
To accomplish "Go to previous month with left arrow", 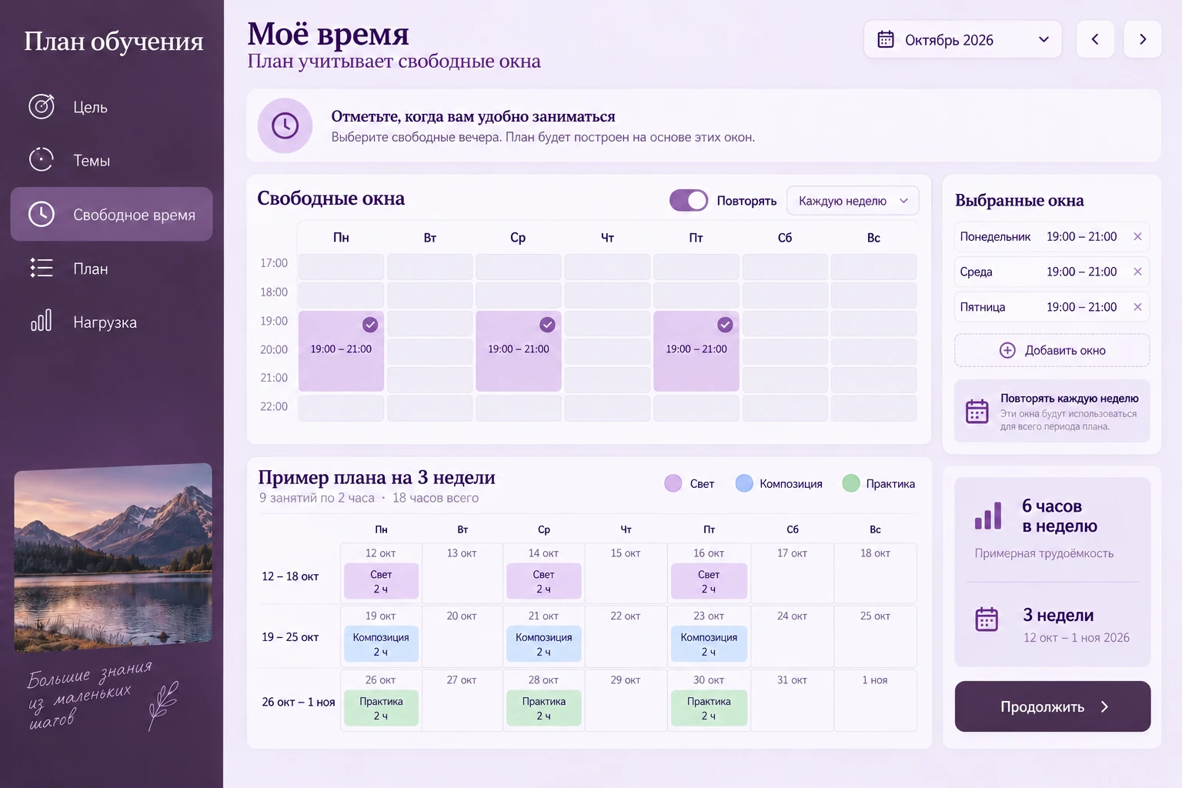I will pyautogui.click(x=1095, y=39).
